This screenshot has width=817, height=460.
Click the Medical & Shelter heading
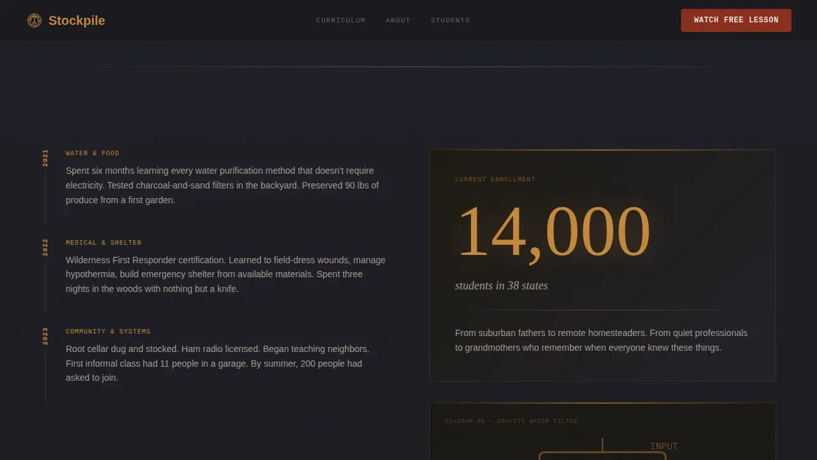(x=103, y=243)
